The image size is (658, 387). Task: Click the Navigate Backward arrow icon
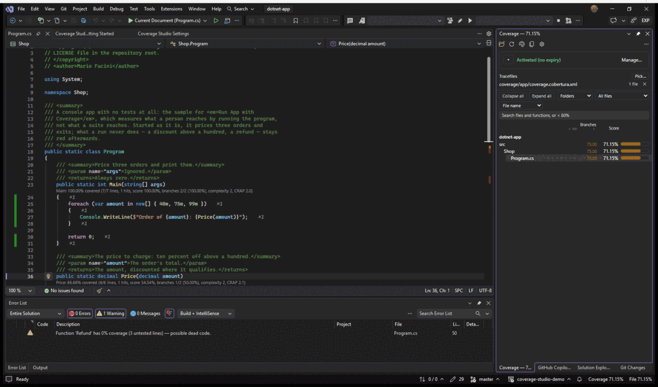[13, 20]
